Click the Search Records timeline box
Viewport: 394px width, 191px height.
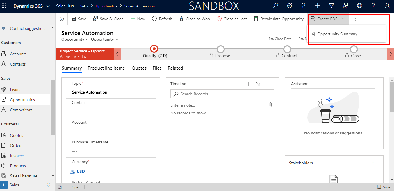click(222, 94)
